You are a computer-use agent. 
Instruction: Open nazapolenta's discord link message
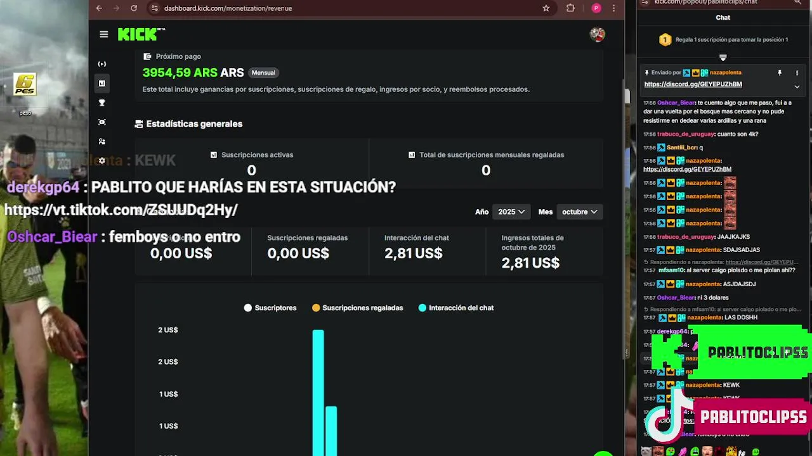(687, 169)
